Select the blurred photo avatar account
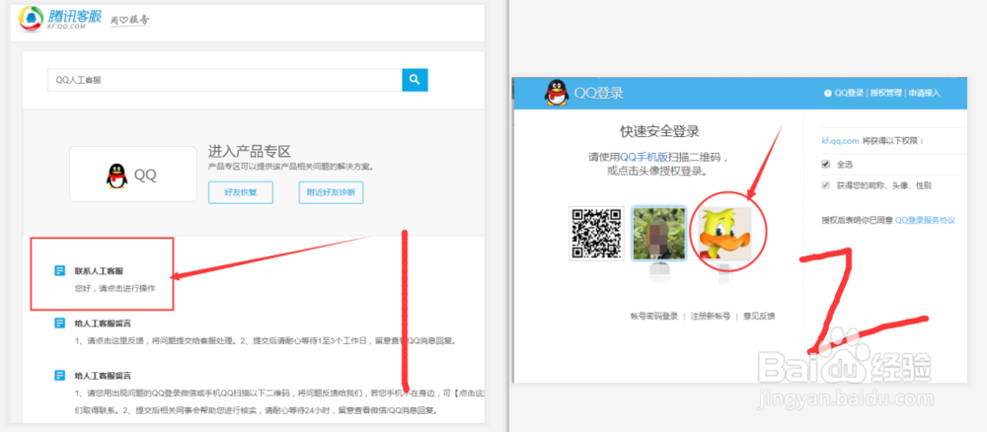This screenshot has width=987, height=432. pos(658,234)
